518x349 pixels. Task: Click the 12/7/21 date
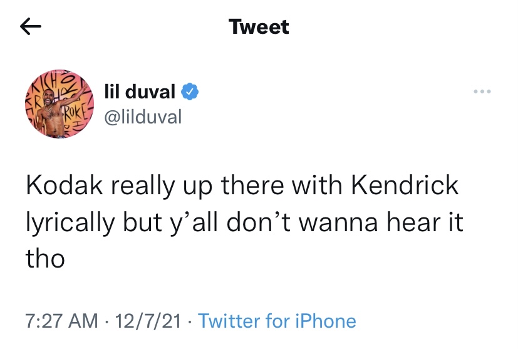click(148, 321)
